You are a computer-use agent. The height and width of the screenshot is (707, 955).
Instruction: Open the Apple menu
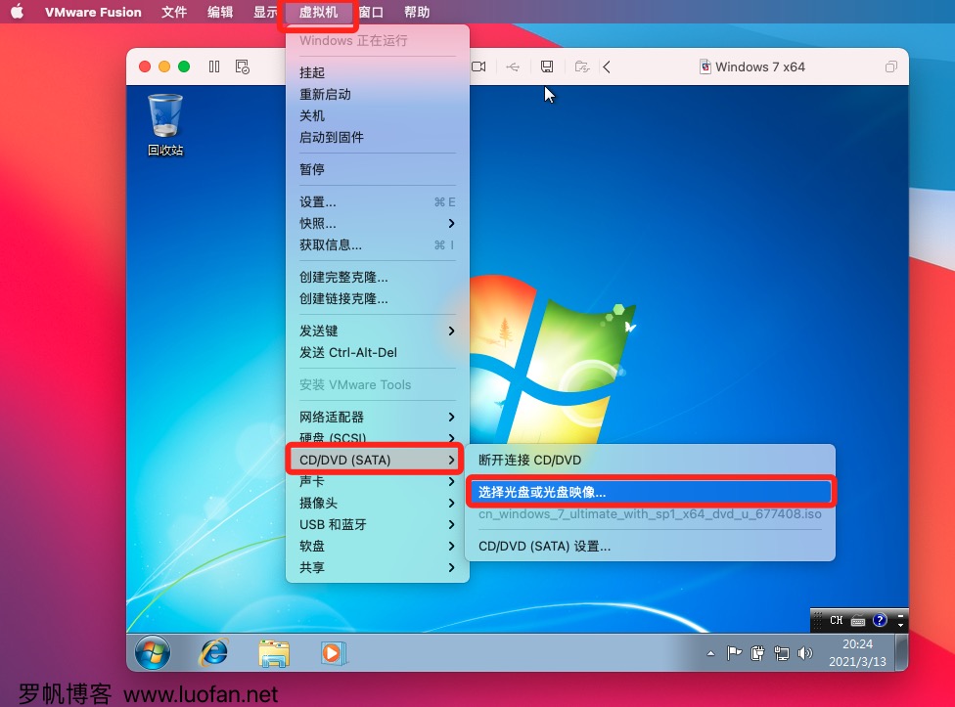17,12
